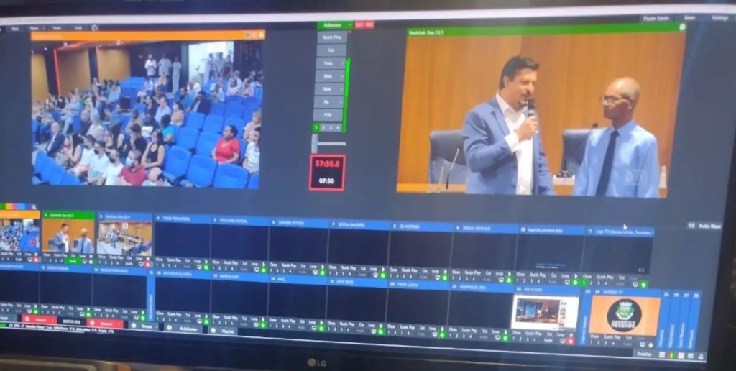Open the Pause Inputs menu item
The height and width of the screenshot is (371, 736).
655,17
